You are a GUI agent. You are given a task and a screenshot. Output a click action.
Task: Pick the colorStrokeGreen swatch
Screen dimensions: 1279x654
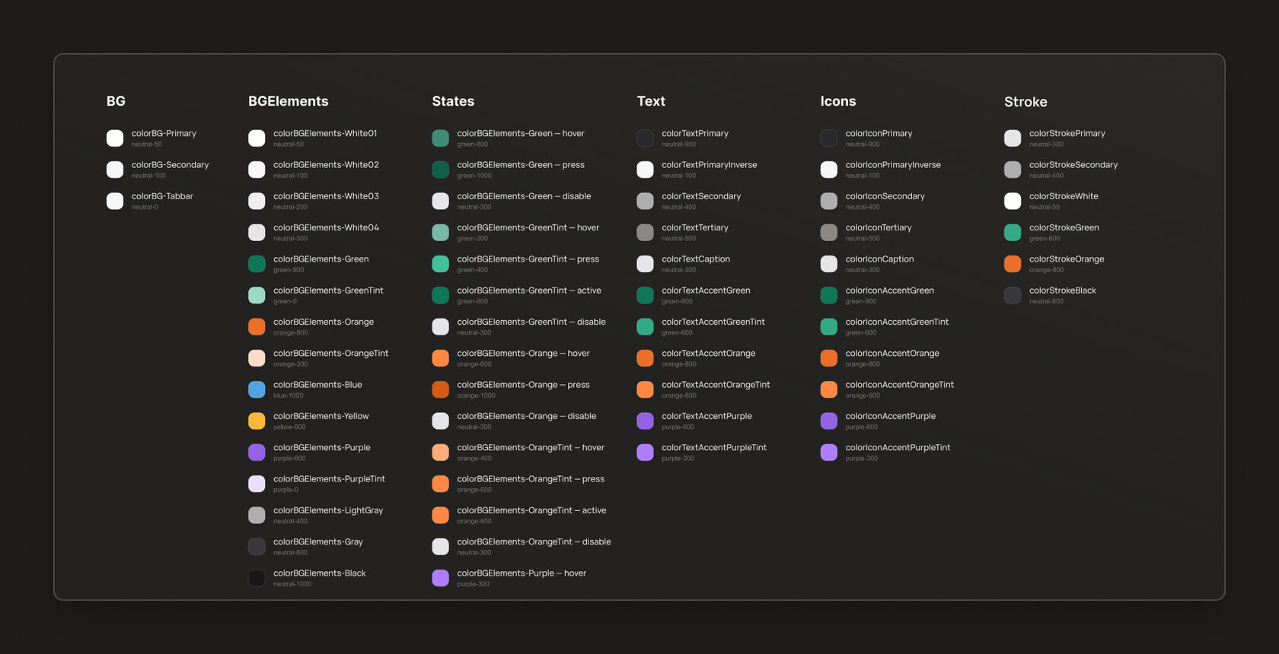1013,232
